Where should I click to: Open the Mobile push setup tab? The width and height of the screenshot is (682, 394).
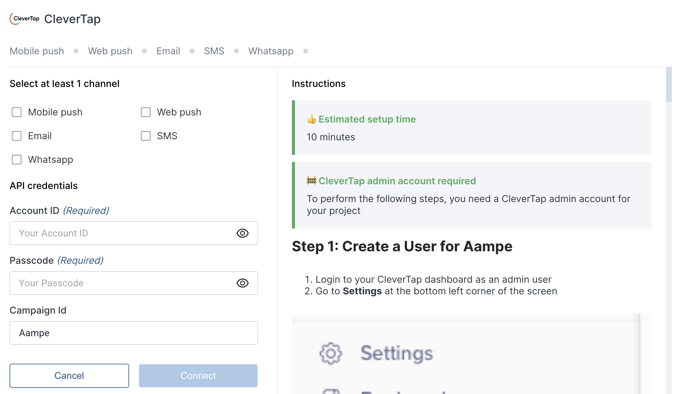tap(37, 51)
